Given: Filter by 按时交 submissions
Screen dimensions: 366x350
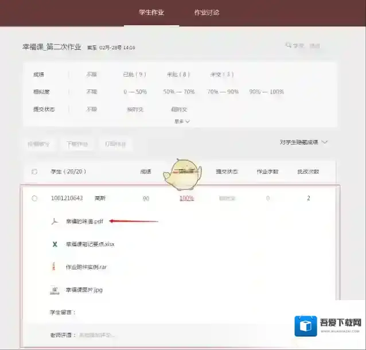Looking at the screenshot, I should (135, 109).
